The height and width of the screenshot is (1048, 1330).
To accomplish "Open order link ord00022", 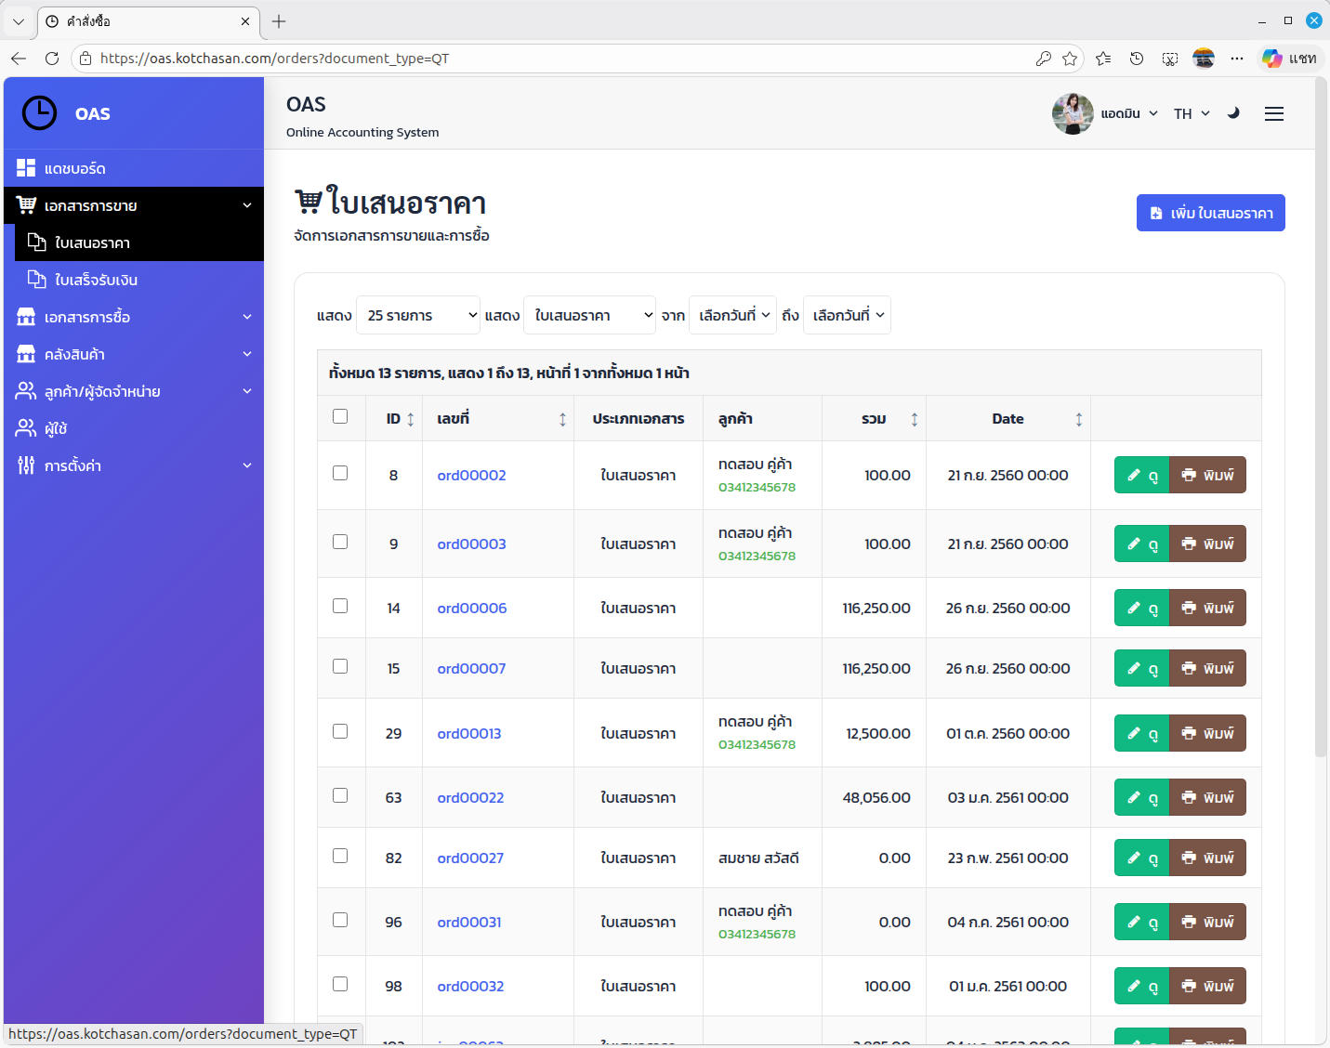I will (x=470, y=798).
